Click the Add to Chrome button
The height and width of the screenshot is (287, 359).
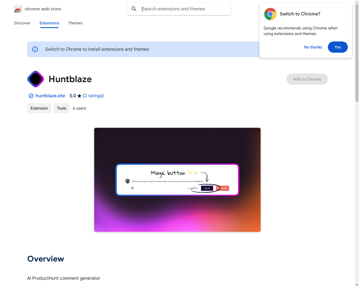coord(307,79)
